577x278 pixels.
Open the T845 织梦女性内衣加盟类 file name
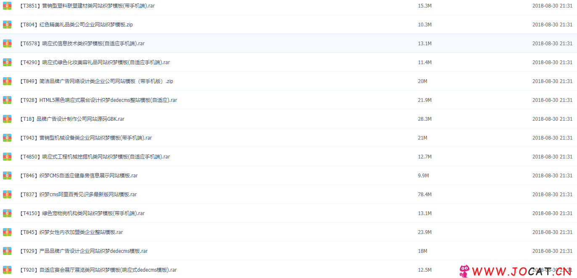(x=71, y=232)
